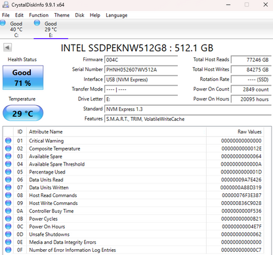Click status orb of Error Information Log Entries row

(x=8, y=250)
